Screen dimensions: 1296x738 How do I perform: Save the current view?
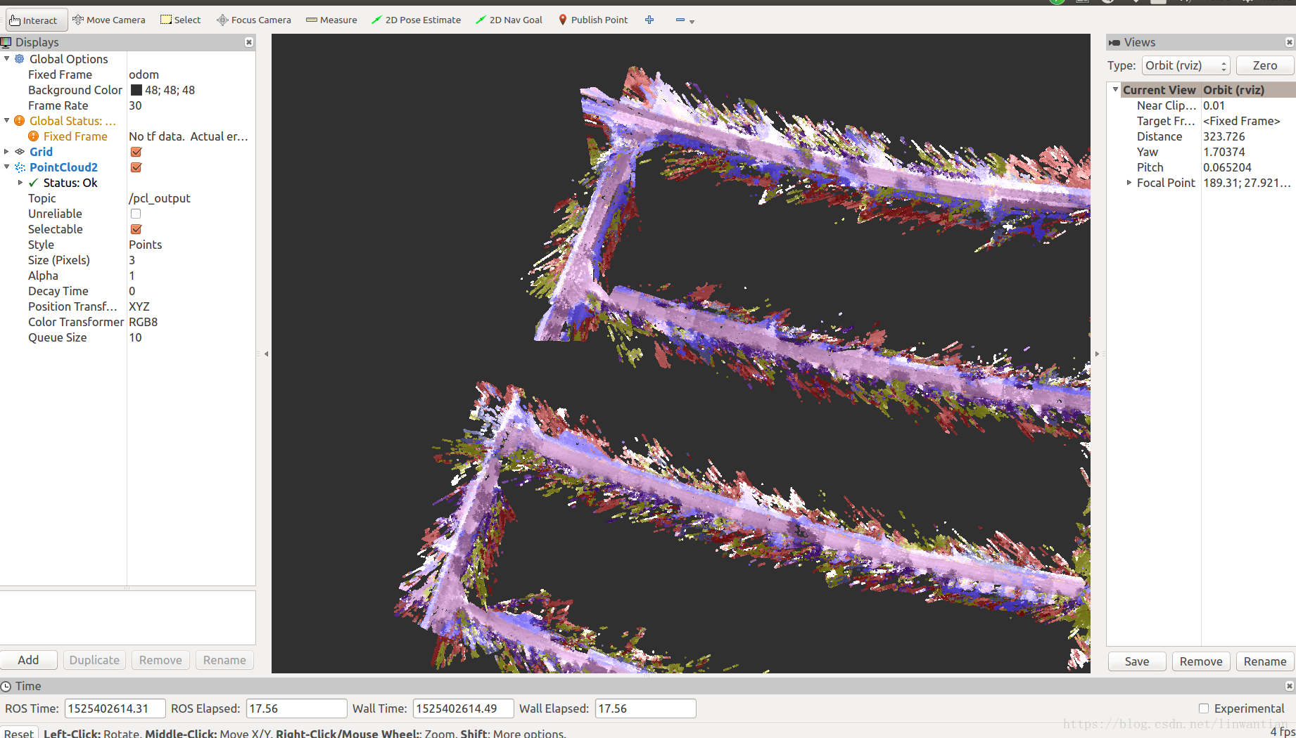point(1137,661)
